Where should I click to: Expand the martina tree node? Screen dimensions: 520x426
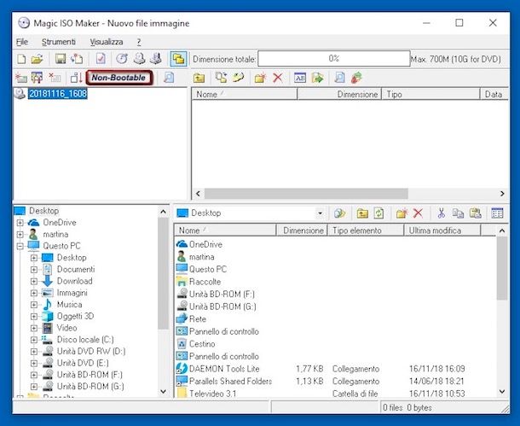[20, 235]
